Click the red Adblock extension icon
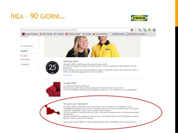This screenshot has width=178, height=133. (132, 30)
